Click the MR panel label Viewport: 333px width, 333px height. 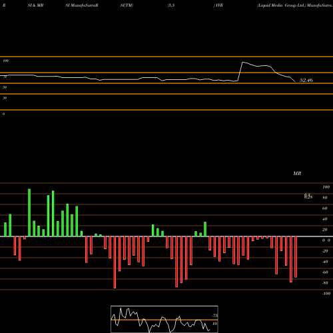[x=297, y=173]
